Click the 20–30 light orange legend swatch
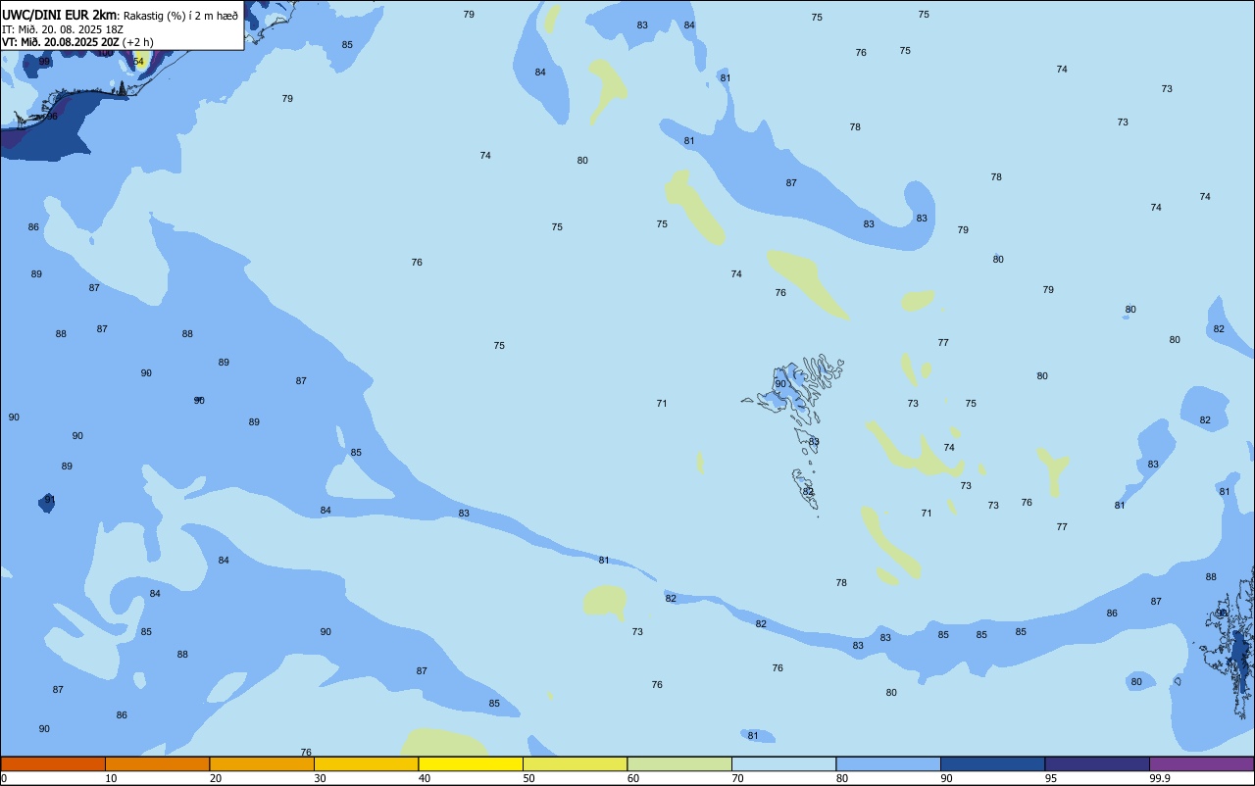The width and height of the screenshot is (1255, 786). 262,763
